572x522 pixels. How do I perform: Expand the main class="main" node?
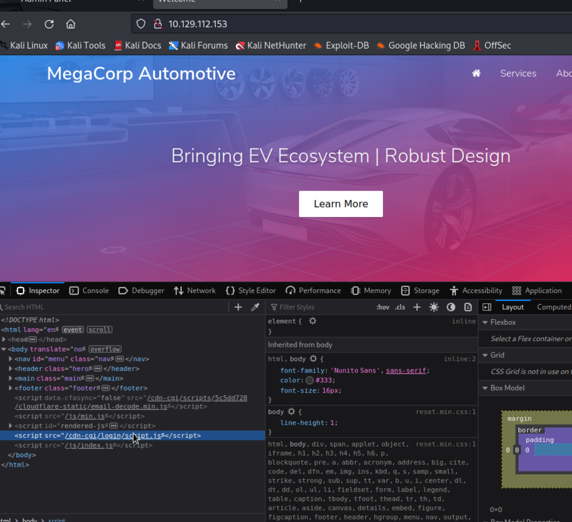[x=11, y=378]
